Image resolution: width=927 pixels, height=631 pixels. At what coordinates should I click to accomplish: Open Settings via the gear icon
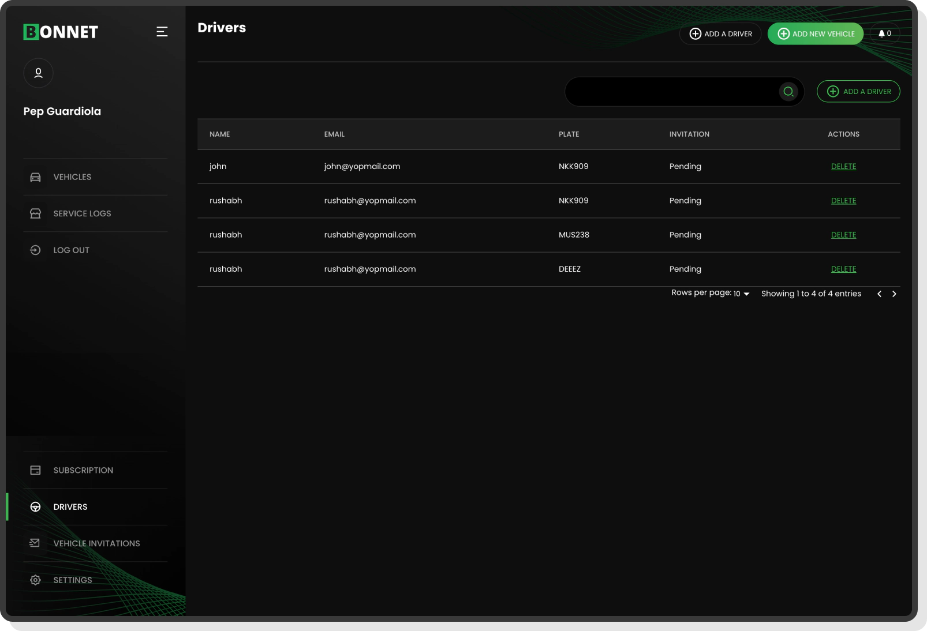[35, 580]
